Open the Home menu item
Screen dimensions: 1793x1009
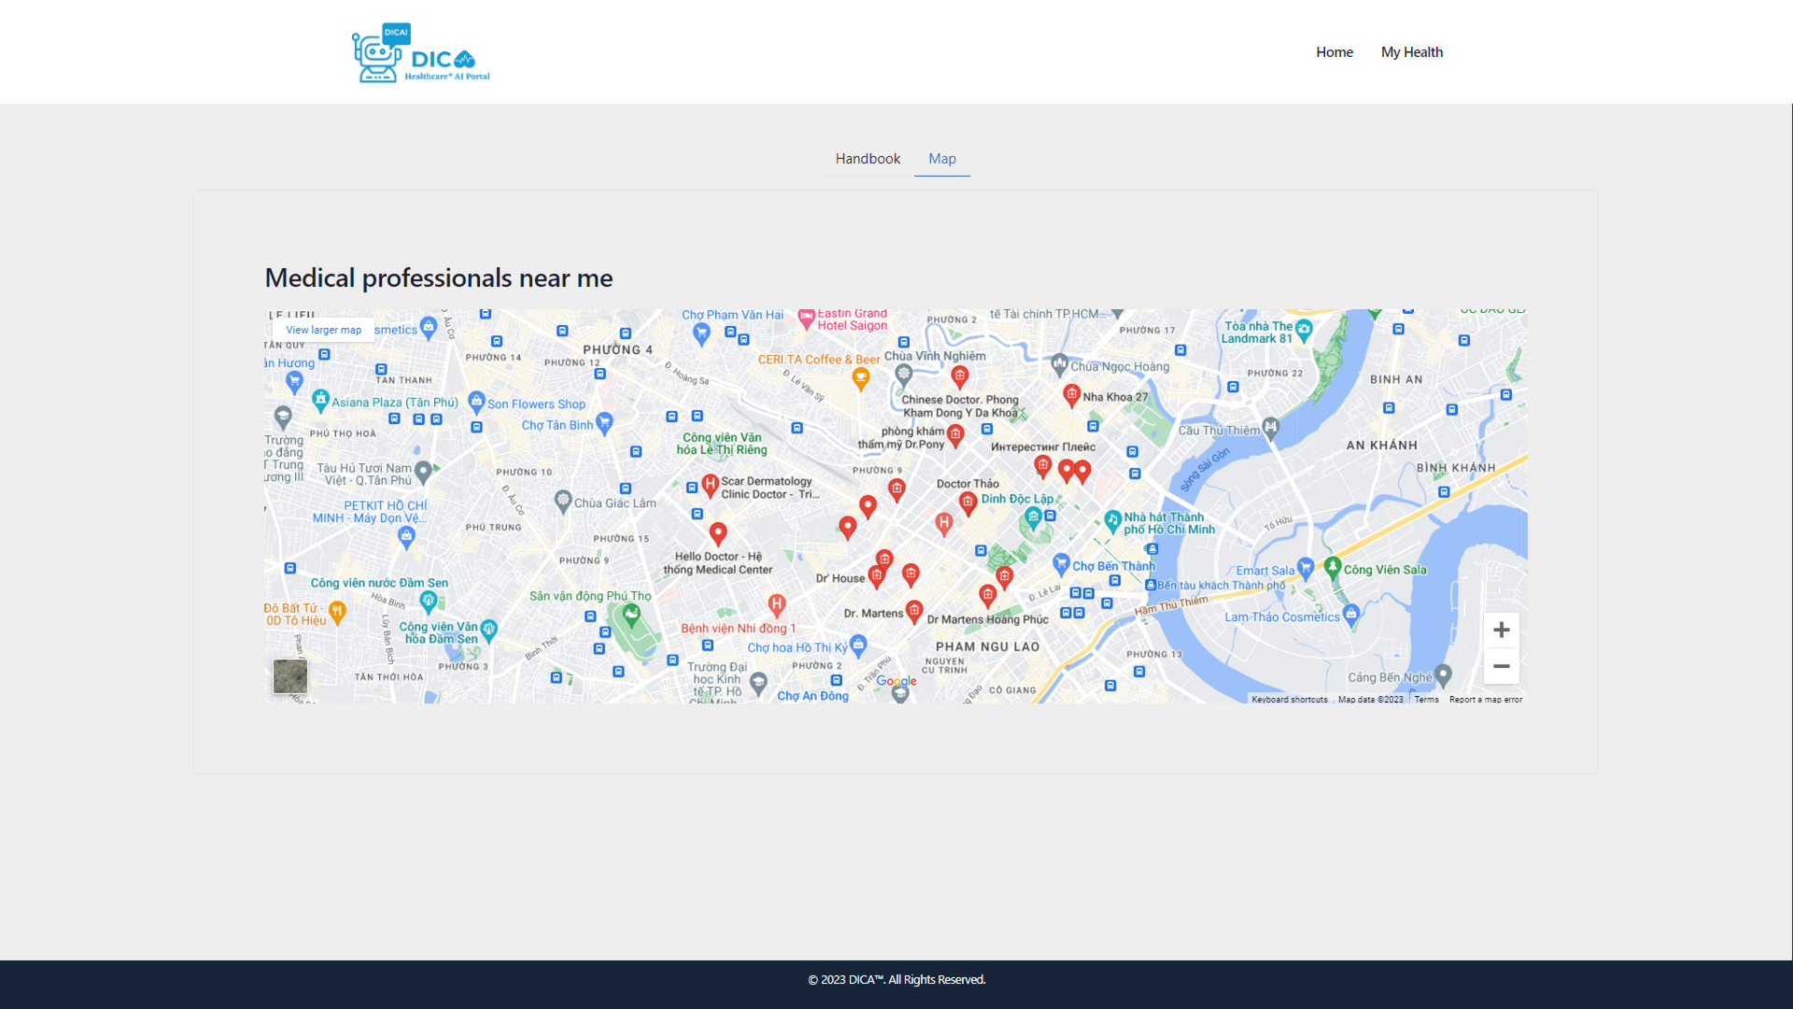coord(1334,52)
